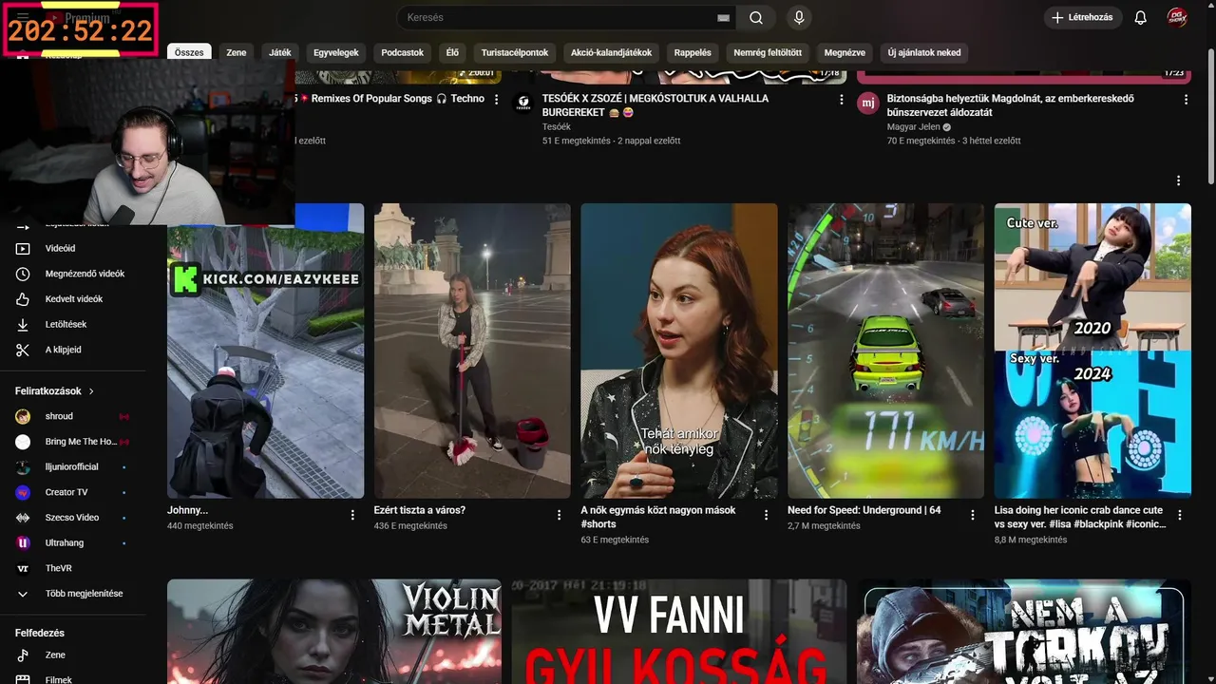Play Lisa crab dance short thumbnail
Viewport: 1216px width, 684px height.
(1092, 351)
